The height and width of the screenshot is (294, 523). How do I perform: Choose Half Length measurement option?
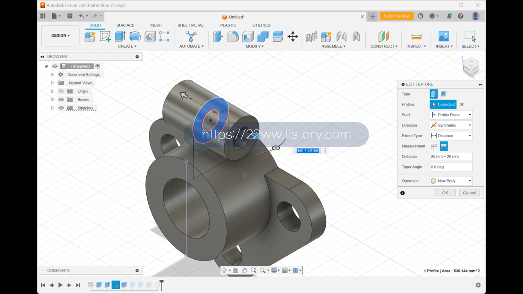[x=434, y=146]
